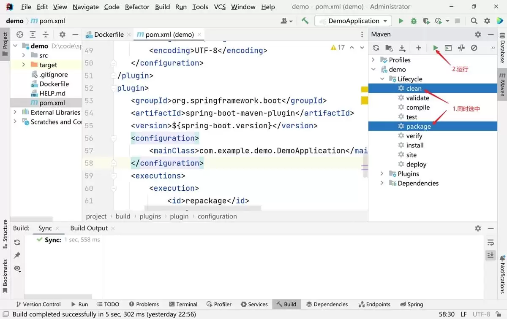The width and height of the screenshot is (507, 319).
Task: Build project using hammer icon
Action: (x=305, y=21)
